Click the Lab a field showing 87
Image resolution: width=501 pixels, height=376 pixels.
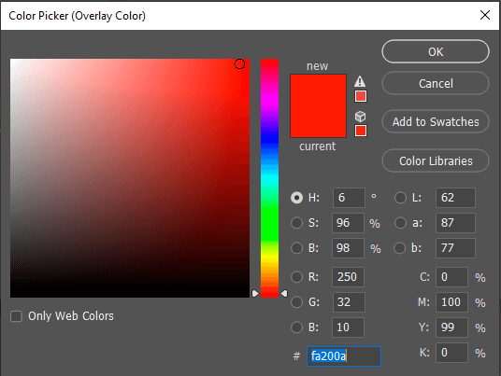[455, 223]
